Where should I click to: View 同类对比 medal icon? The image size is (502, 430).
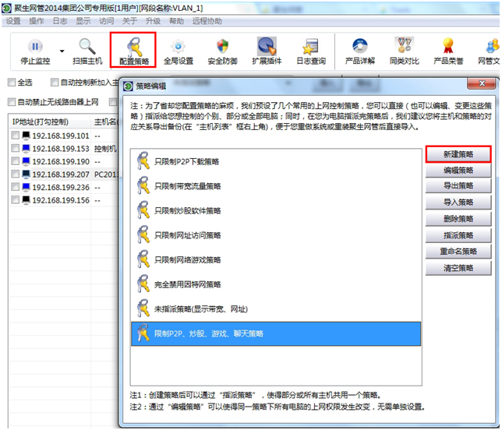(405, 46)
